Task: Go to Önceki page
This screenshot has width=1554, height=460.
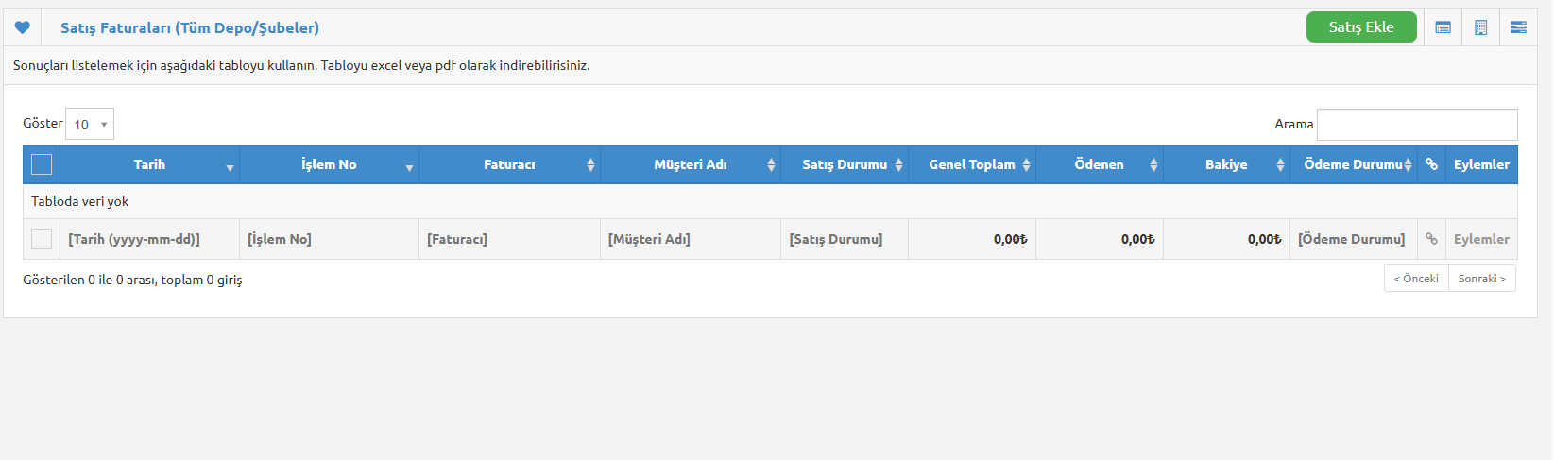Action: (1416, 279)
